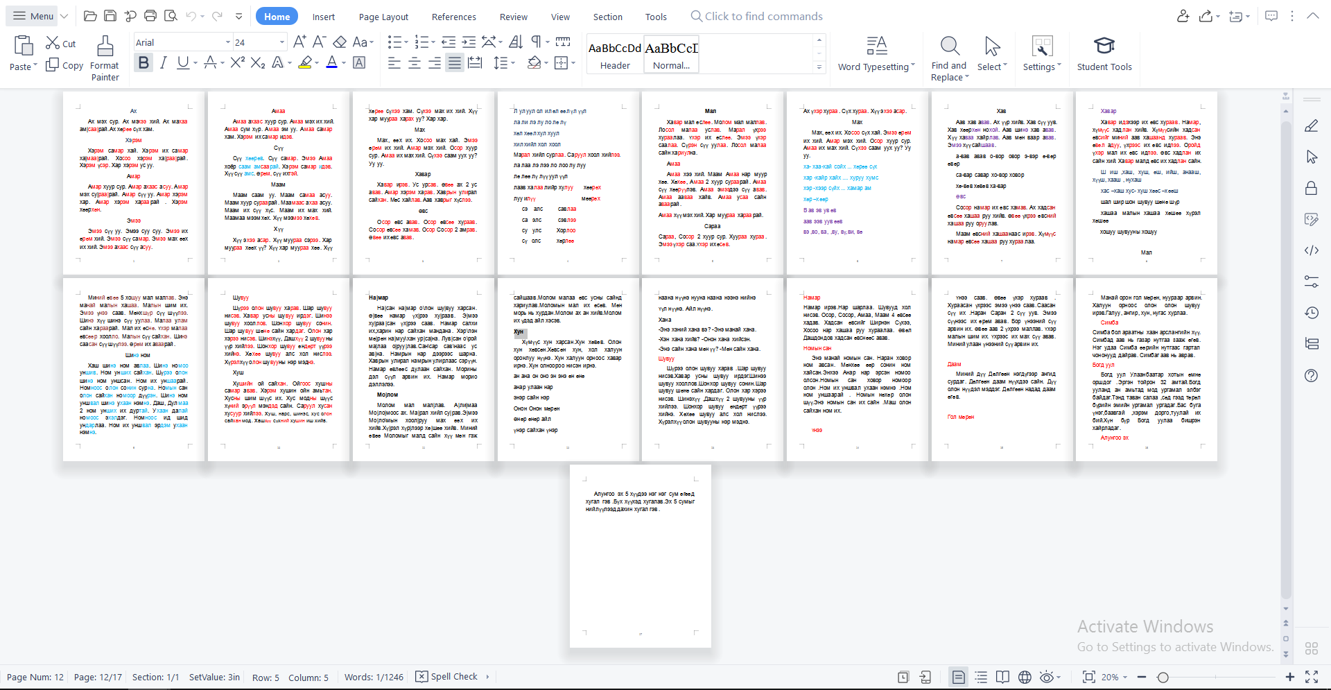Open the References tab

tap(453, 17)
